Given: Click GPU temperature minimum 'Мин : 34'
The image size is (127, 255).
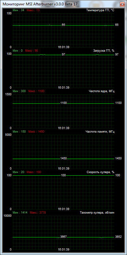Looking at the screenshot, I should click(18, 10).
